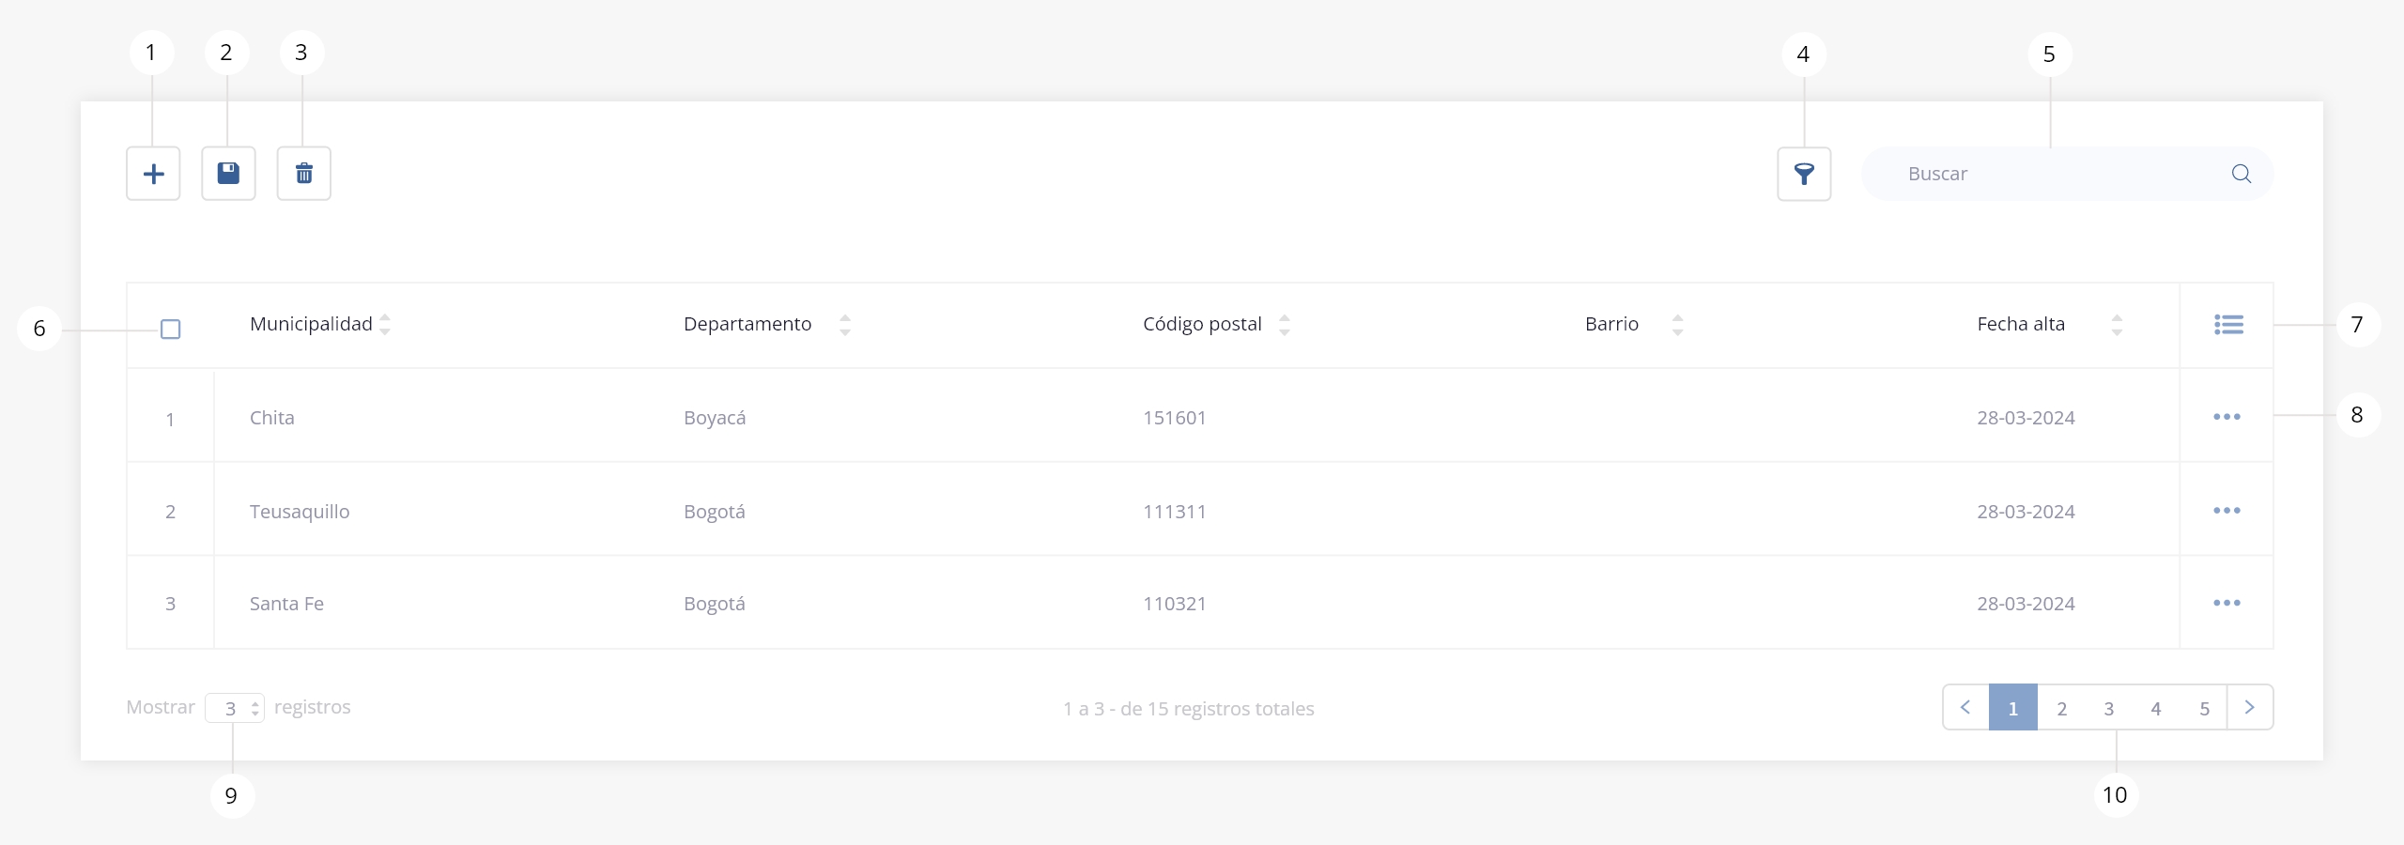This screenshot has height=845, width=2404.
Task: Click the previous page arrow
Action: (1965, 707)
